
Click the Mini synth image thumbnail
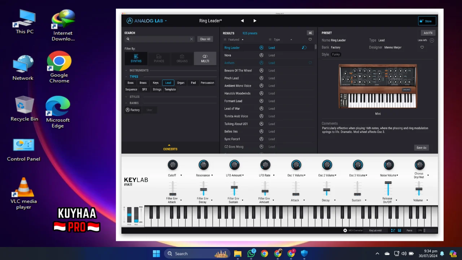pyautogui.click(x=378, y=86)
